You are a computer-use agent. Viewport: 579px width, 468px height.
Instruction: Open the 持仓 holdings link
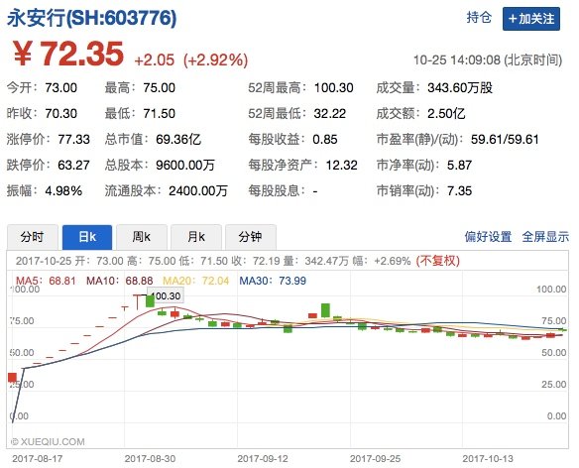click(479, 18)
